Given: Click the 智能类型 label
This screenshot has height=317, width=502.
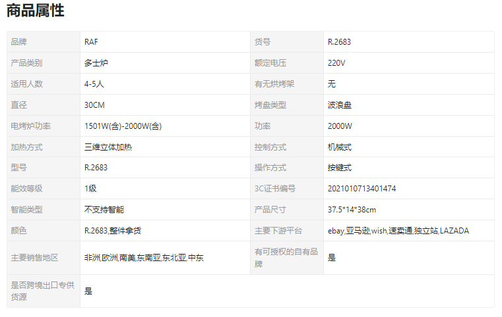Looking at the screenshot, I should tap(26, 210).
